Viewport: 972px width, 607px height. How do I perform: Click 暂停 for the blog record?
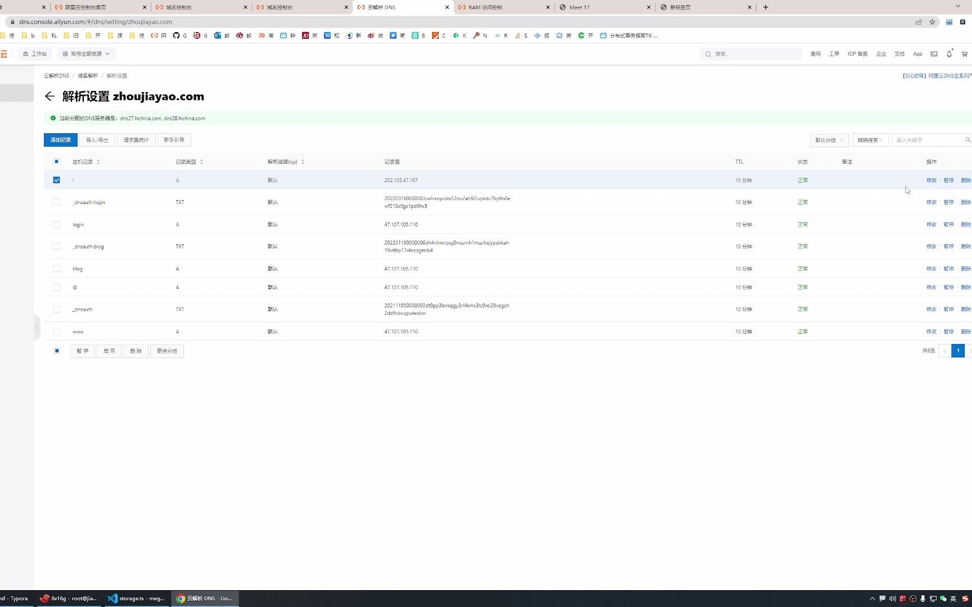click(x=948, y=269)
